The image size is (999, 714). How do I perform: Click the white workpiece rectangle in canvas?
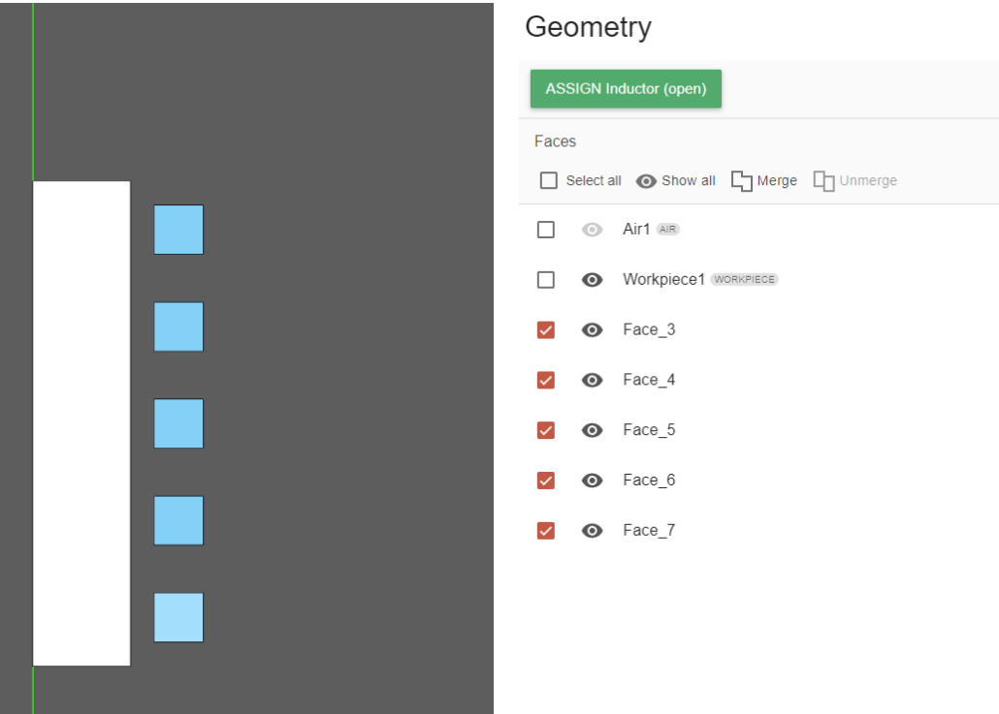[81, 423]
